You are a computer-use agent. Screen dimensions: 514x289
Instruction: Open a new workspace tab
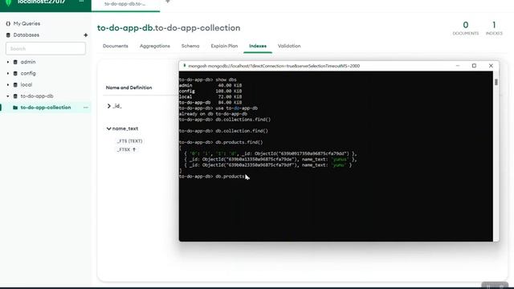[168, 2]
